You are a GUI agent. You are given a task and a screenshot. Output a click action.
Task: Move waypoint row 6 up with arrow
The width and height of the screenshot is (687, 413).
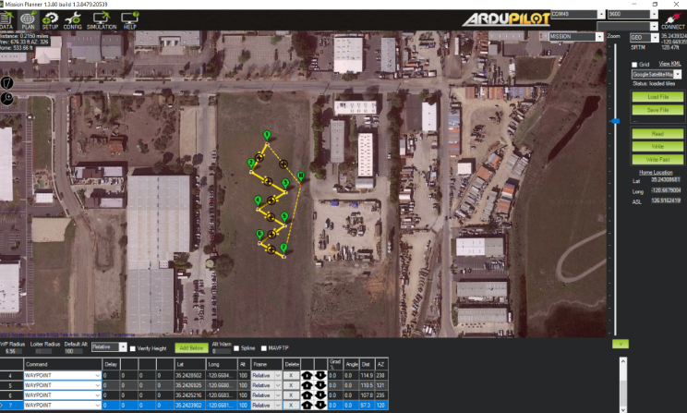[x=307, y=395]
